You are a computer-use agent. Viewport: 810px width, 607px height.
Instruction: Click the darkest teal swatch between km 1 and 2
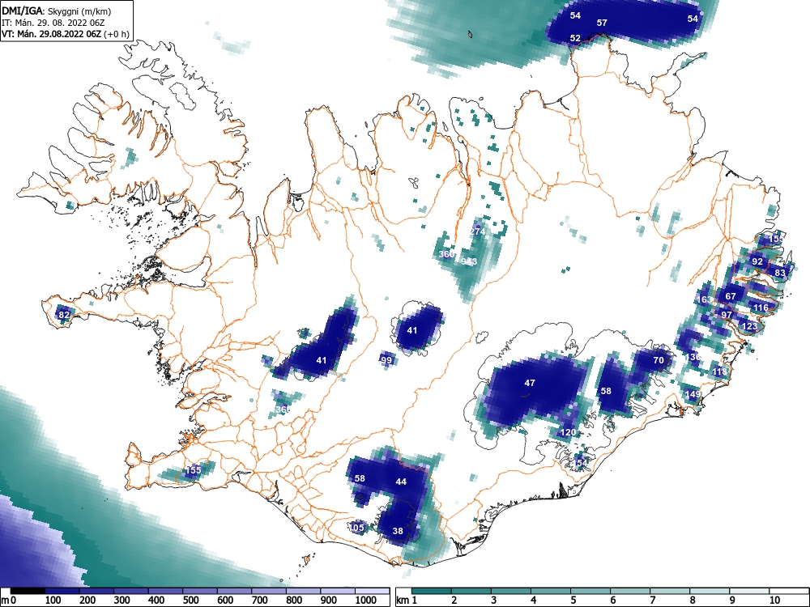point(432,591)
